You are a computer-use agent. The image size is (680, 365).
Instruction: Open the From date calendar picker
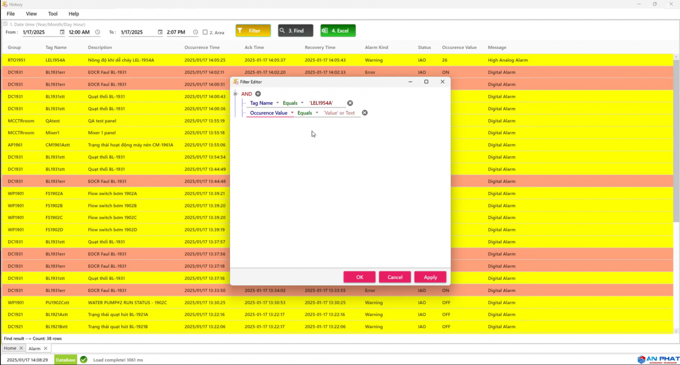coord(62,32)
